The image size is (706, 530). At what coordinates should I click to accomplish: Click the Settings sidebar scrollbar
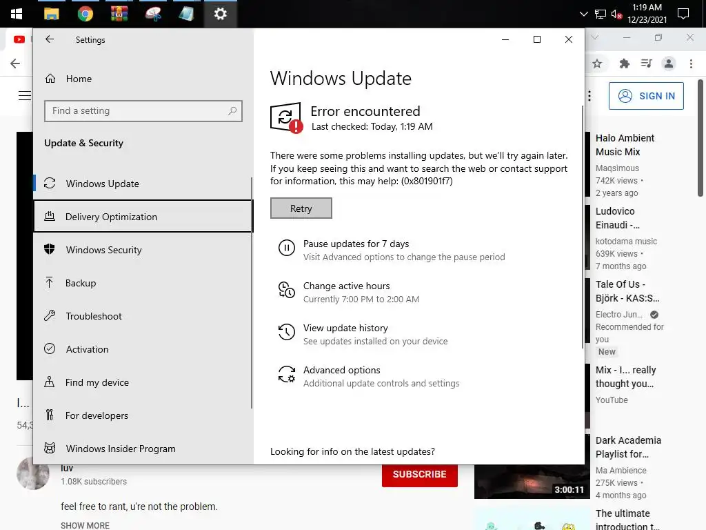[251, 293]
